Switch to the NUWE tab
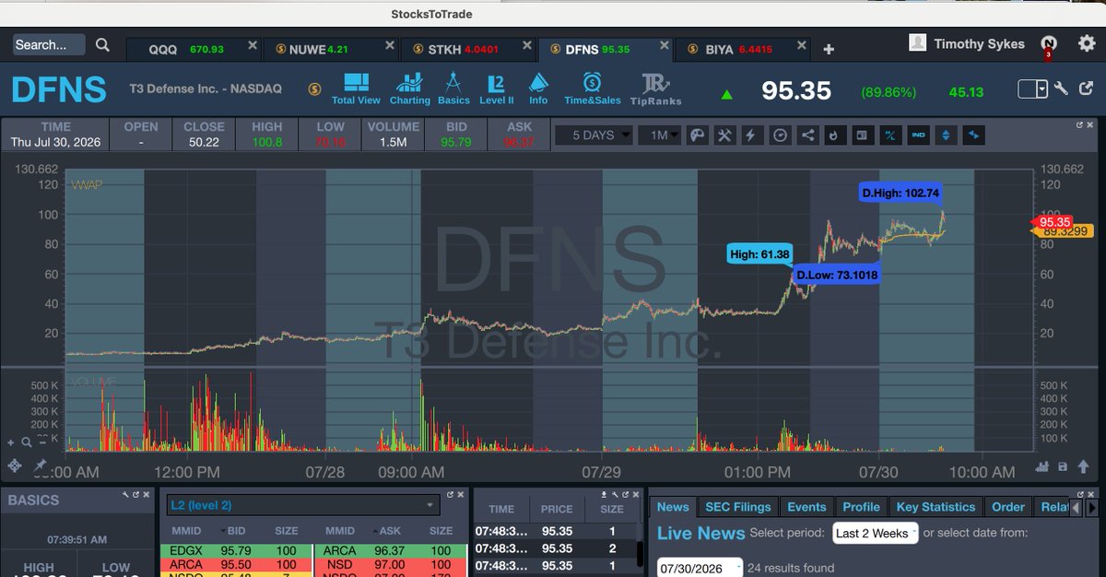The height and width of the screenshot is (577, 1106). 331,49
